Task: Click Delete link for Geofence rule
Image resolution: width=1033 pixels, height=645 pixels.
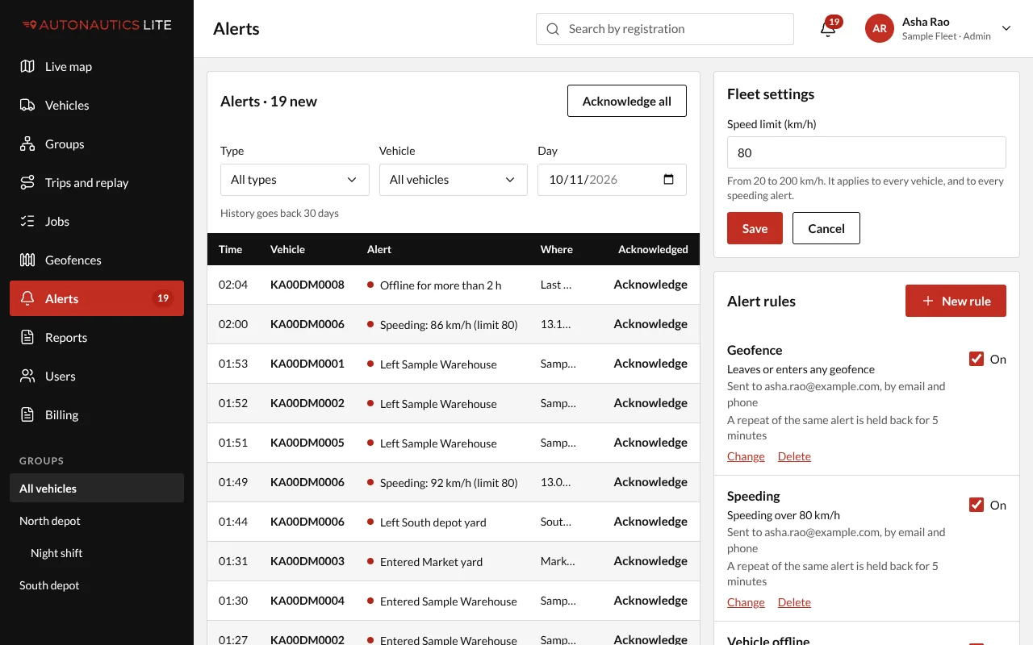Action: 794,456
